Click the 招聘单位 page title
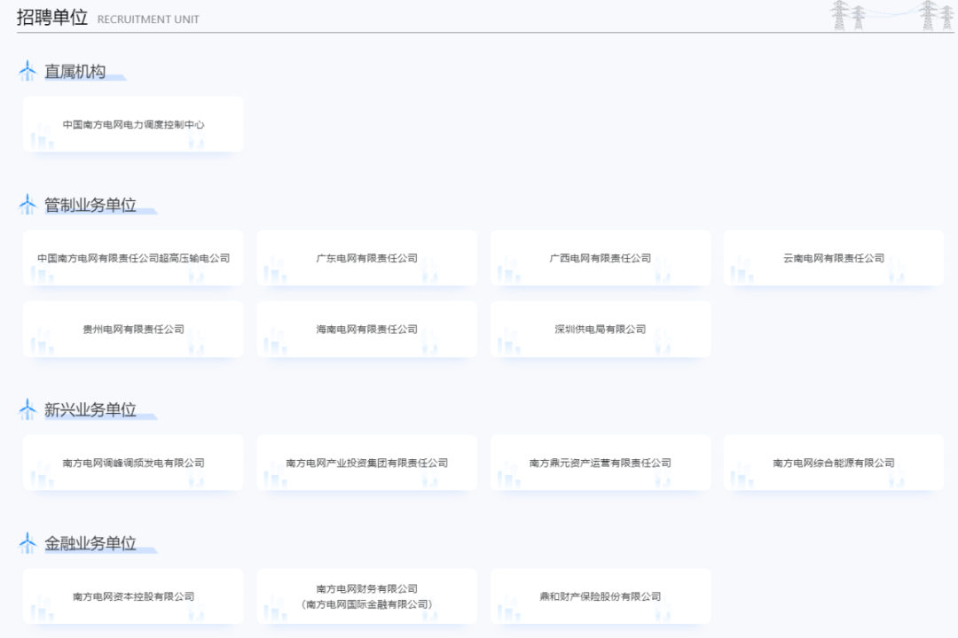 [x=52, y=18]
